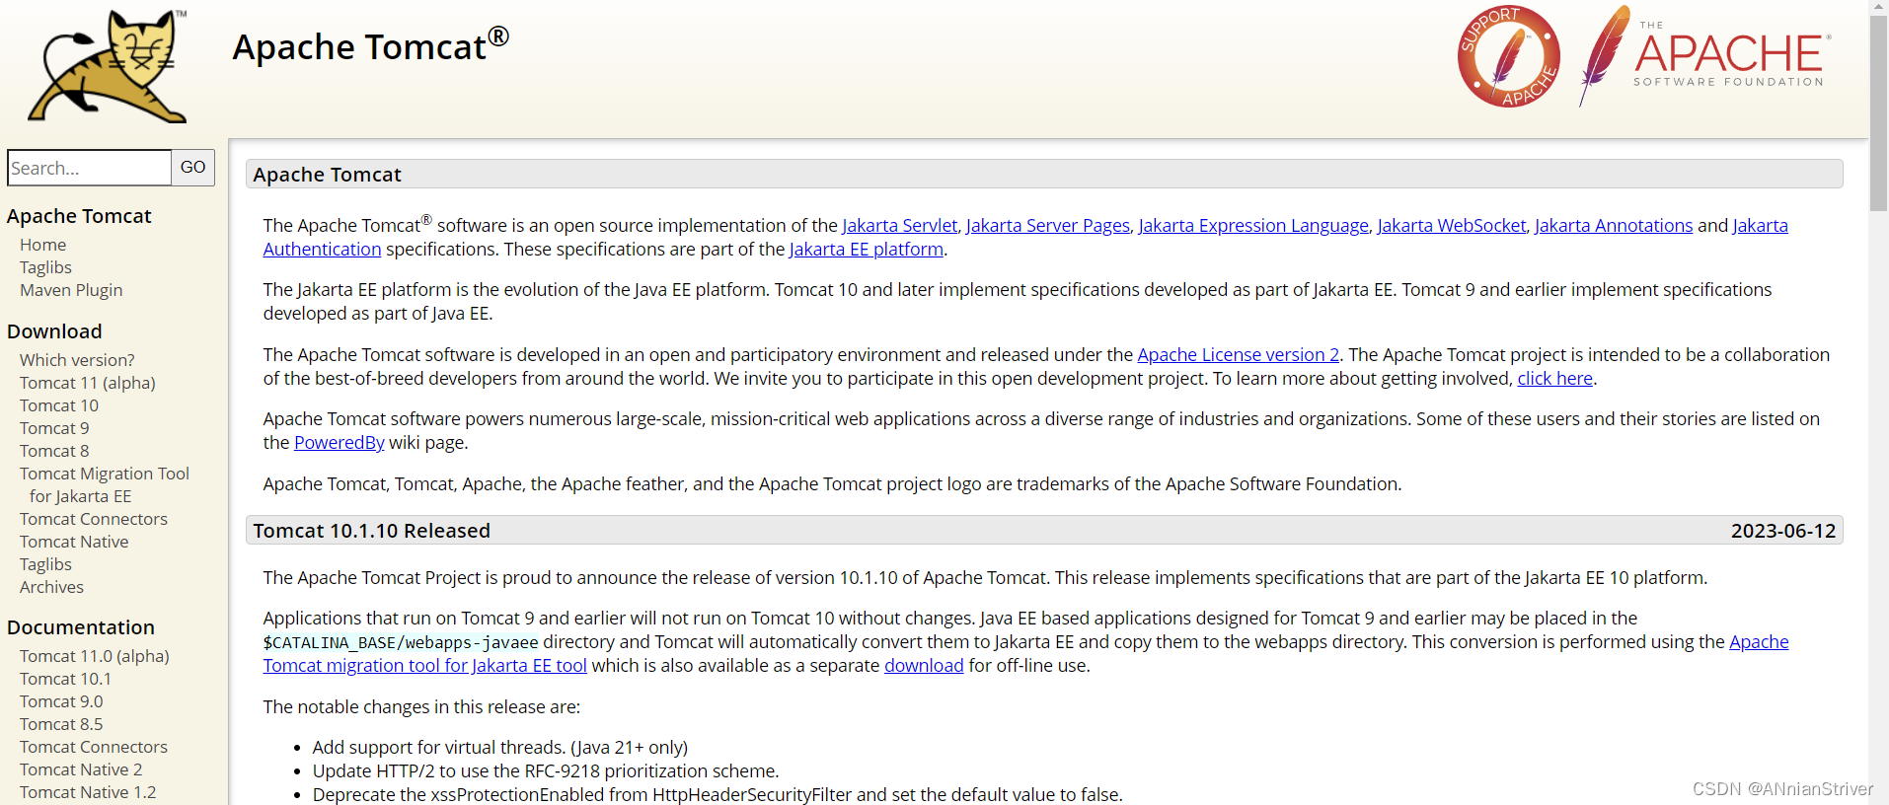Open the Which version? link
This screenshot has width=1889, height=805.
(77, 360)
